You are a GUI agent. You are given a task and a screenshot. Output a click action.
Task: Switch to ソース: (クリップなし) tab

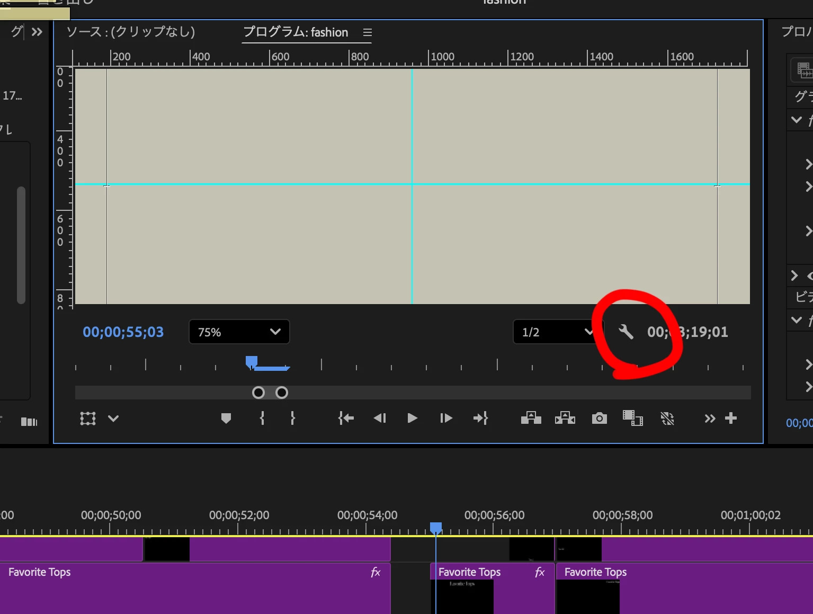tap(130, 32)
